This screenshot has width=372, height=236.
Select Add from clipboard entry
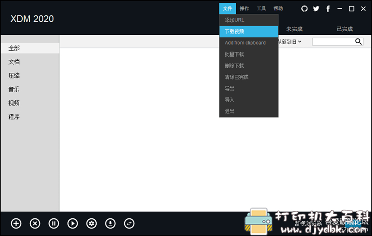point(249,43)
